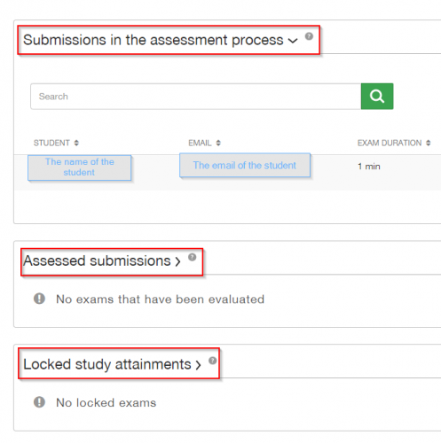Open help icon beside Submissions in assessment process

(309, 36)
